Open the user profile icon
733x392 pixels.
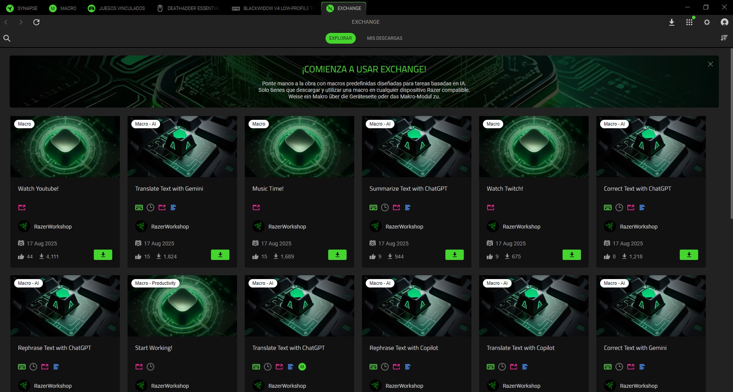click(724, 22)
